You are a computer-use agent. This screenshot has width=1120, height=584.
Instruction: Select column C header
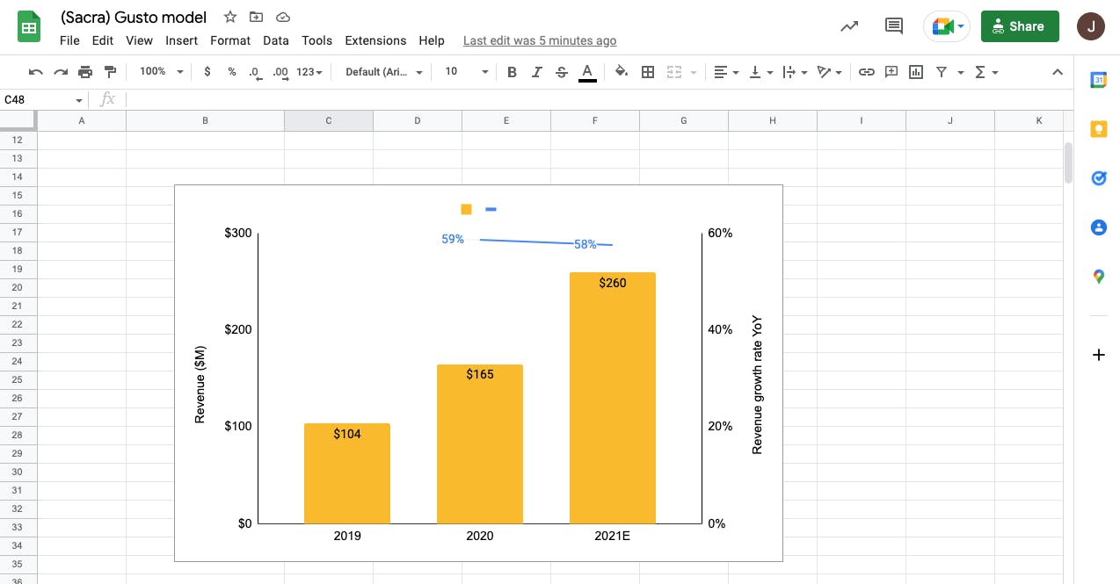329,120
